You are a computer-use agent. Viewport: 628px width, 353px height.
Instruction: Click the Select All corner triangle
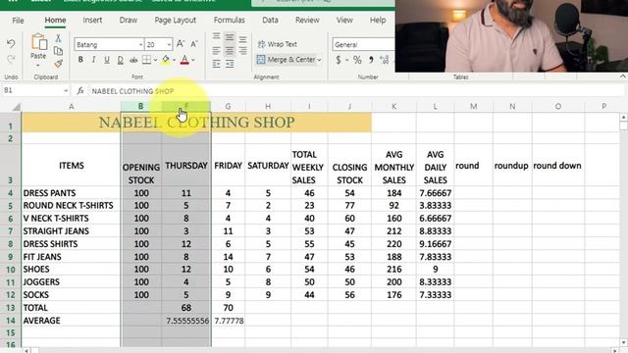(16, 107)
